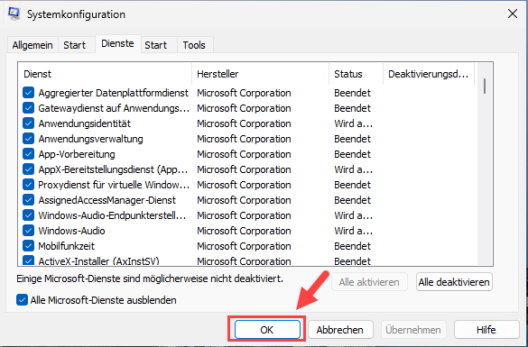Sort by the Hersteller column header
The image size is (528, 347).
tap(261, 74)
